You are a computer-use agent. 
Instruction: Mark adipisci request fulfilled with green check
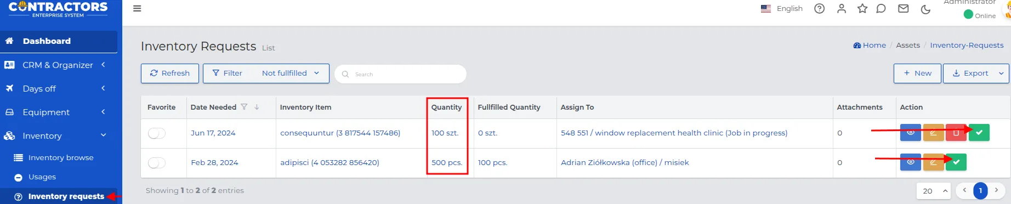coord(956,162)
